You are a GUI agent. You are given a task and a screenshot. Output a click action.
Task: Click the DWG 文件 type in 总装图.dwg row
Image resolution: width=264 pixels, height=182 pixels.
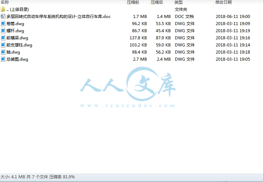pyautogui.click(x=185, y=59)
